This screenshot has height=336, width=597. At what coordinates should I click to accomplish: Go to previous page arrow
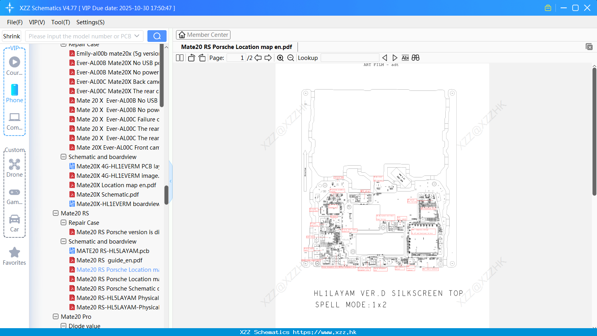pyautogui.click(x=258, y=58)
